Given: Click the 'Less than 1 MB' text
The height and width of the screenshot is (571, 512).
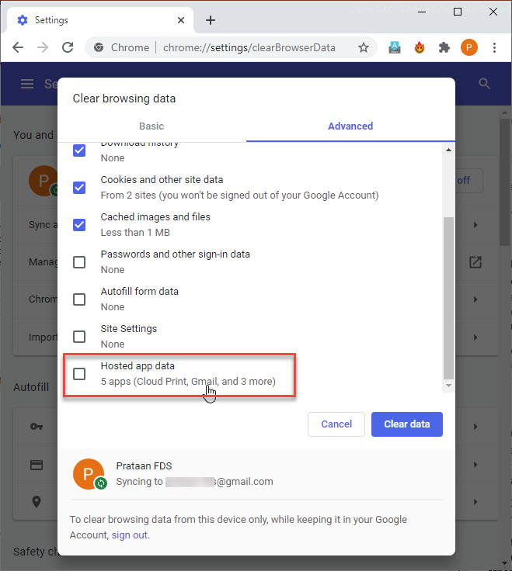Looking at the screenshot, I should [135, 232].
